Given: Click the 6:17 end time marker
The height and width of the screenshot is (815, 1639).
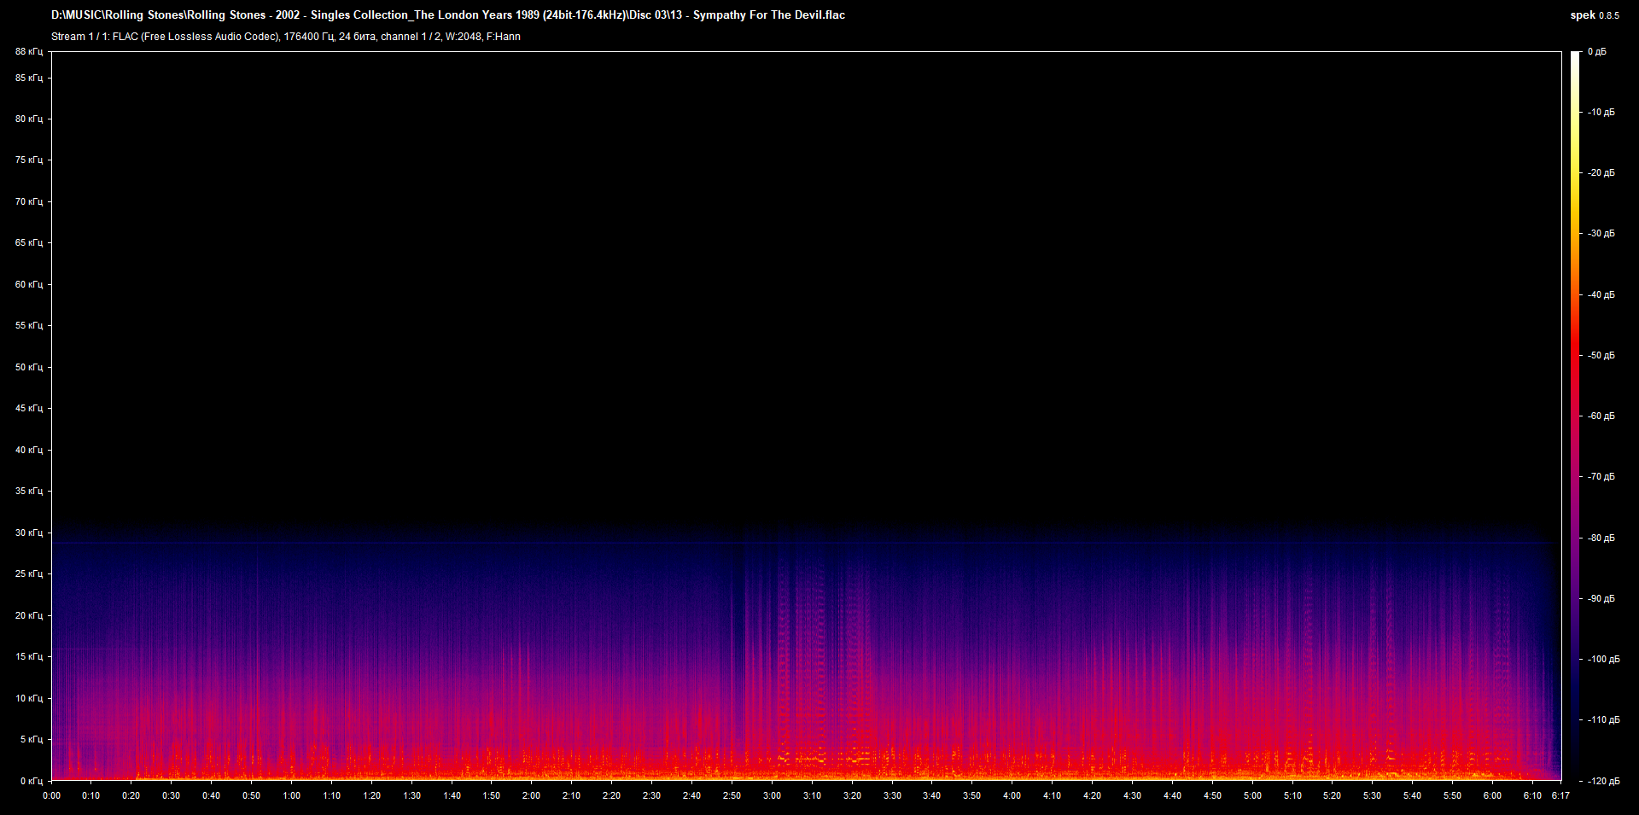Looking at the screenshot, I should coord(1560,795).
